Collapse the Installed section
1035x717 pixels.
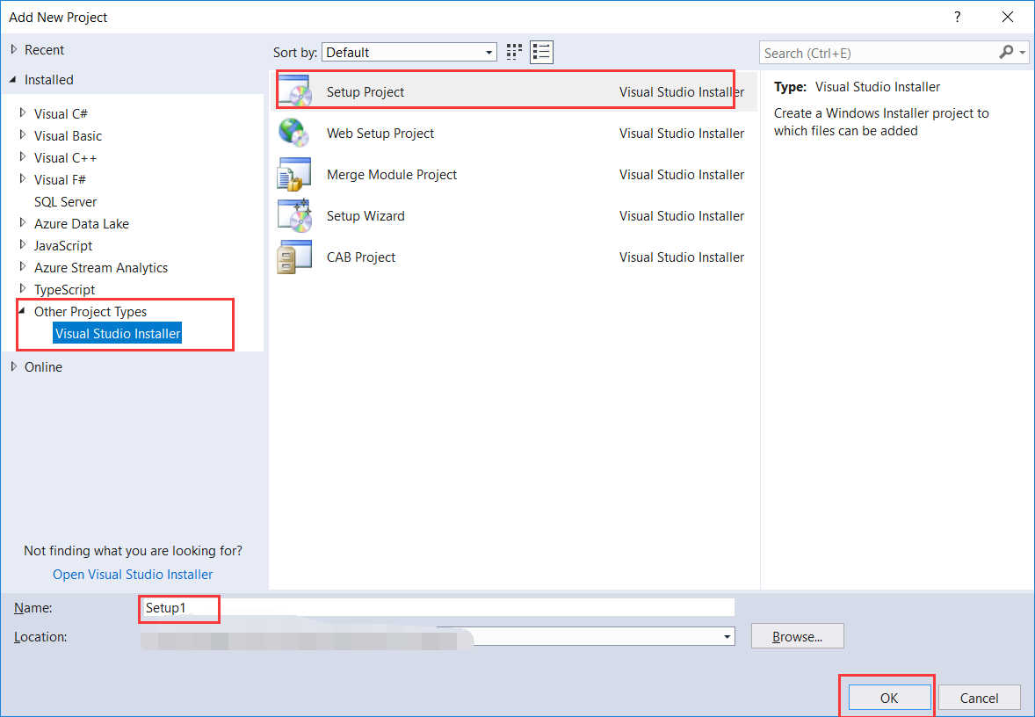click(x=13, y=79)
